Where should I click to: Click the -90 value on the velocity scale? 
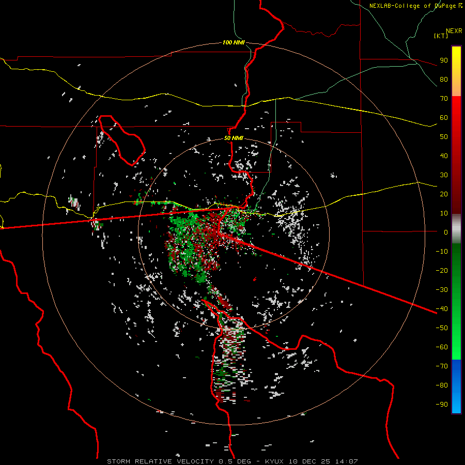click(442, 405)
